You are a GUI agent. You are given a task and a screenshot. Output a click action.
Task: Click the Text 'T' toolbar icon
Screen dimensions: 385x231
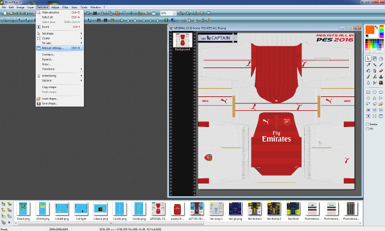(x=132, y=13)
